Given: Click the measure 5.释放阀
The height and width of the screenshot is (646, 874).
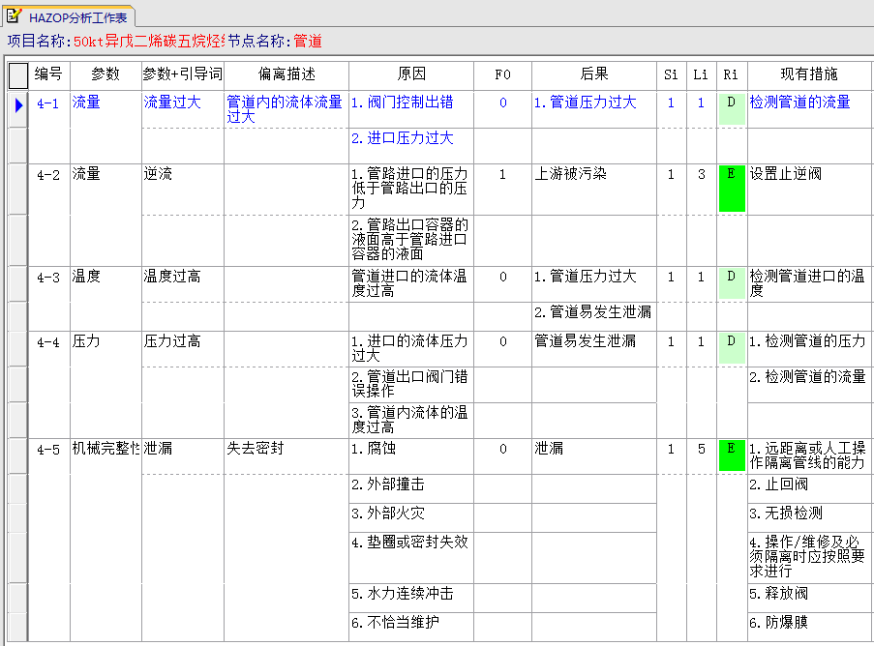Looking at the screenshot, I should point(809,598).
